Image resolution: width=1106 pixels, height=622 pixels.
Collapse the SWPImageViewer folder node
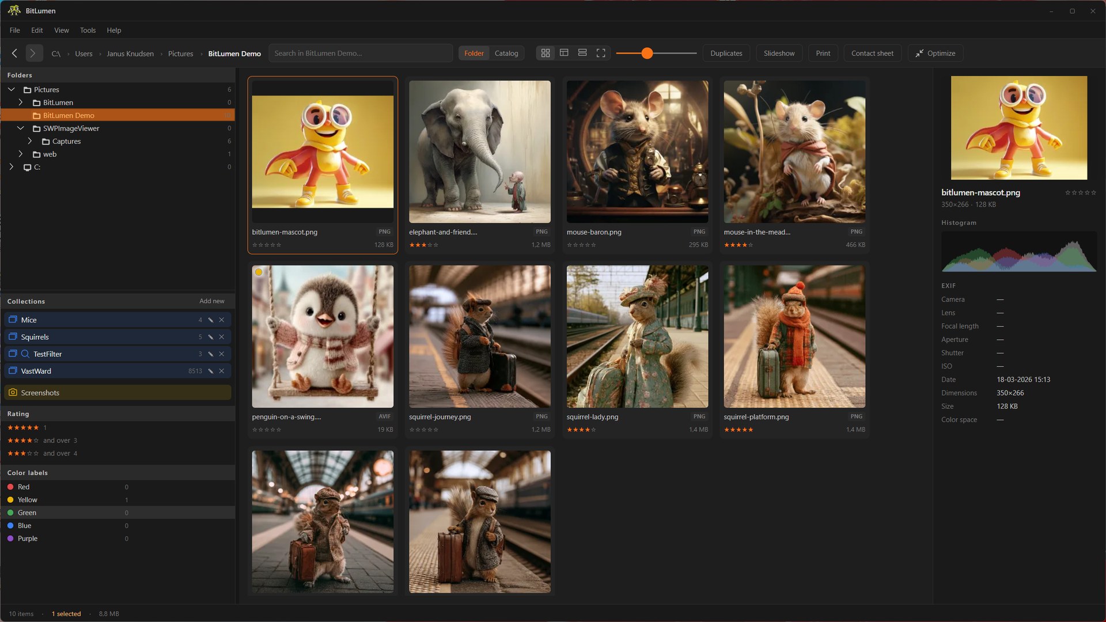[21, 128]
